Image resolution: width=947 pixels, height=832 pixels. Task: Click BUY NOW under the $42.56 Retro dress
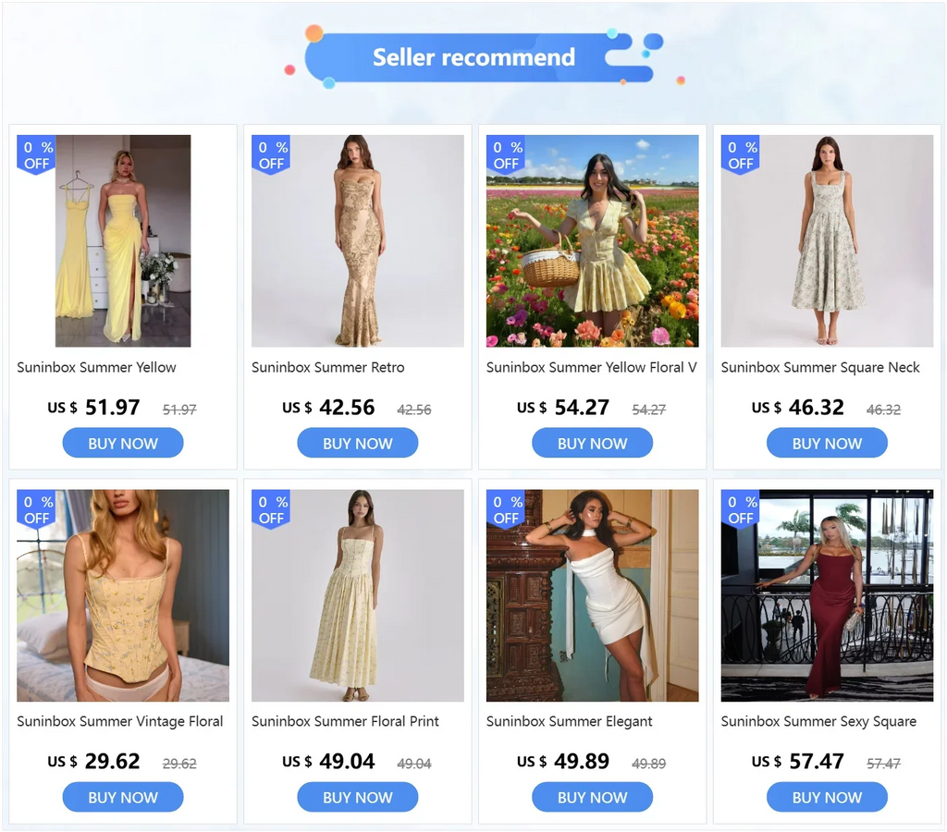(358, 443)
